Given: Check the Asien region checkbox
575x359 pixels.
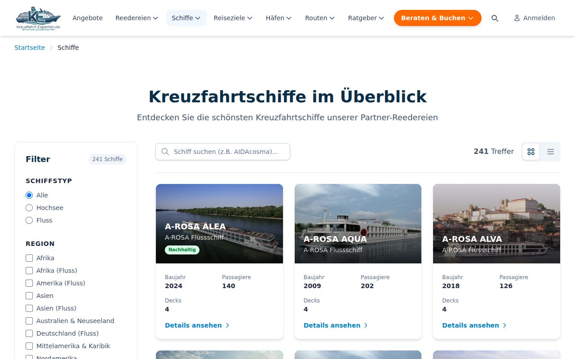Looking at the screenshot, I should pos(29,296).
